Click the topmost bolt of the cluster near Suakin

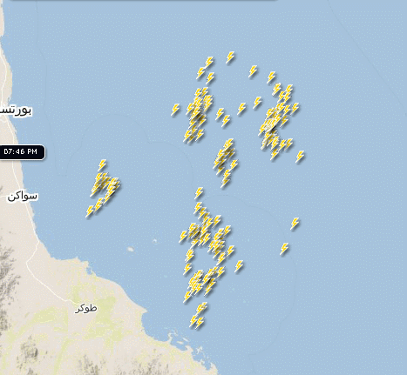(102, 164)
